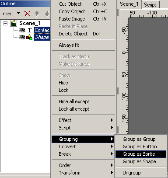Image resolution: width=168 pixels, height=178 pixels.
Task: Click the move down arrow icon
Action: 47,14
